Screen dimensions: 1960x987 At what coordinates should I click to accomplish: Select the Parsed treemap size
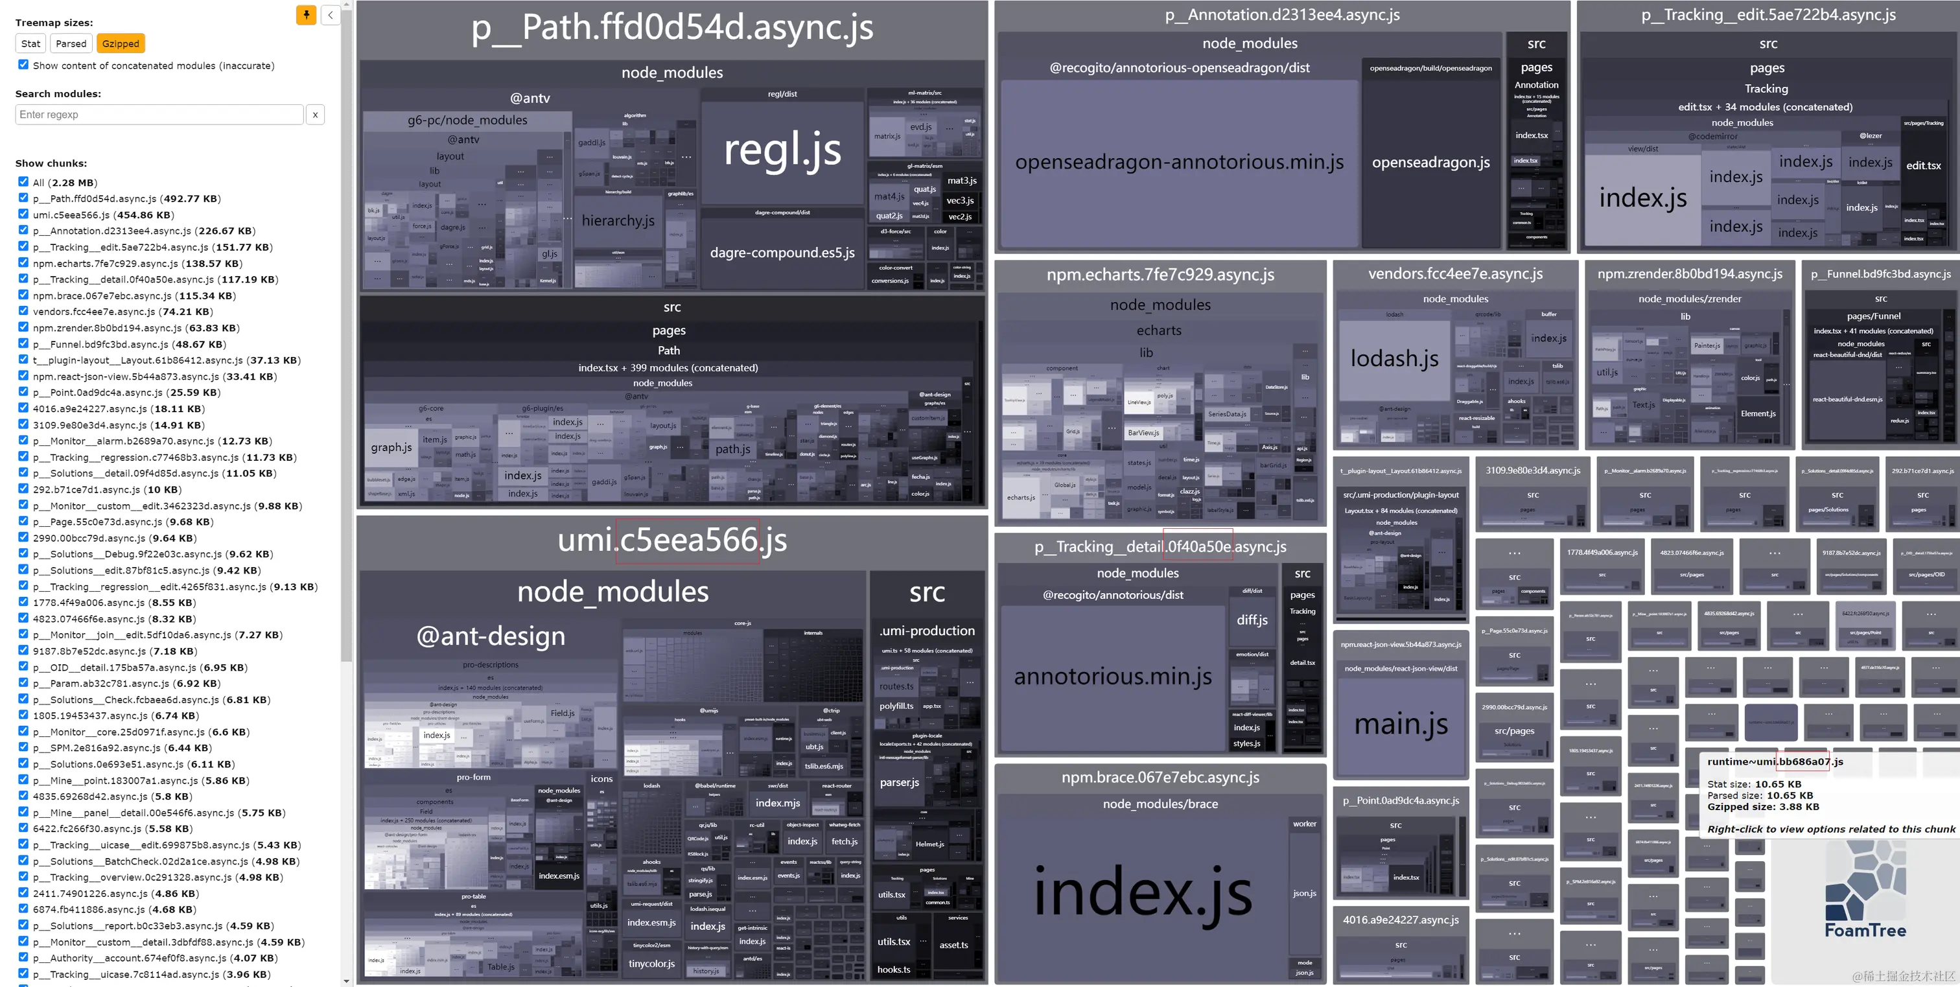pos(71,43)
